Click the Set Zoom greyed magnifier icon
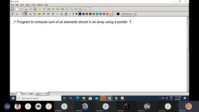The height and width of the screenshot is (112, 199). tap(85, 9)
